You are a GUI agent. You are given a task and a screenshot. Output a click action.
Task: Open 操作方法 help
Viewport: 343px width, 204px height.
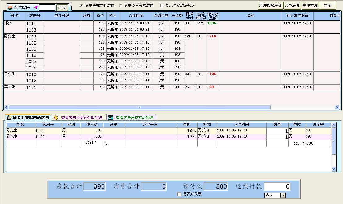(x=310, y=5)
